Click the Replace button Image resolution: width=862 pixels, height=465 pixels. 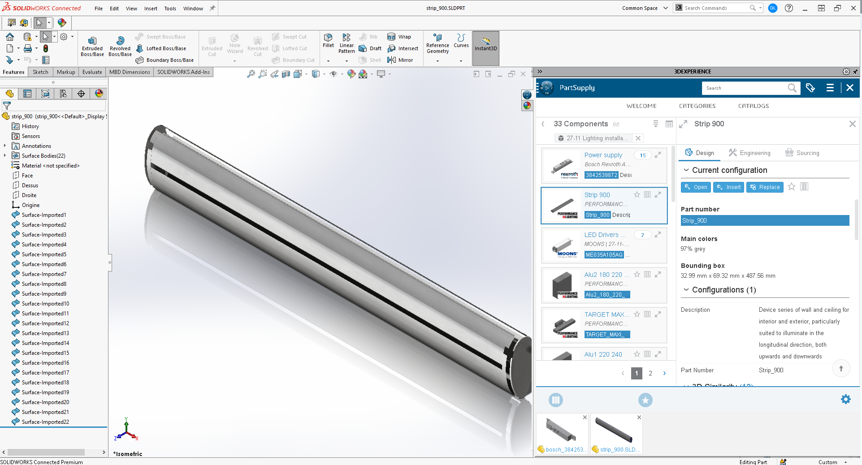(765, 187)
